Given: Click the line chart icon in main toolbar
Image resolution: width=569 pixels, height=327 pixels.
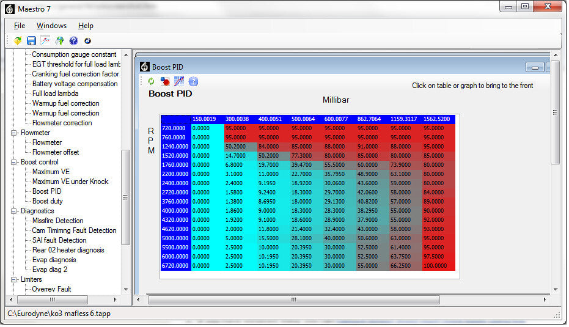Looking at the screenshot, I should 45,41.
